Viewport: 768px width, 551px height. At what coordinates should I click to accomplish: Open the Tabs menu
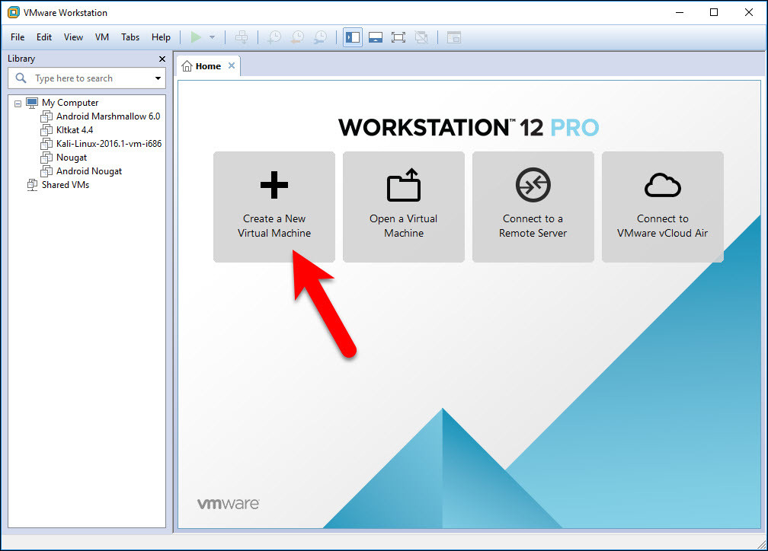click(130, 37)
